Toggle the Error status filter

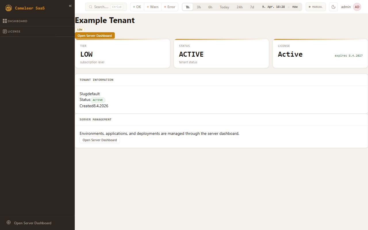click(x=170, y=7)
